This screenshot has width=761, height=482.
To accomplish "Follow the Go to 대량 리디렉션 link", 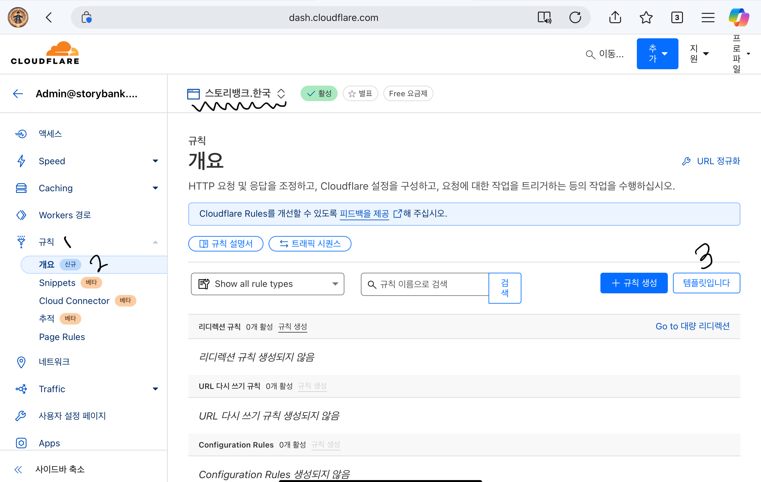I will point(693,326).
